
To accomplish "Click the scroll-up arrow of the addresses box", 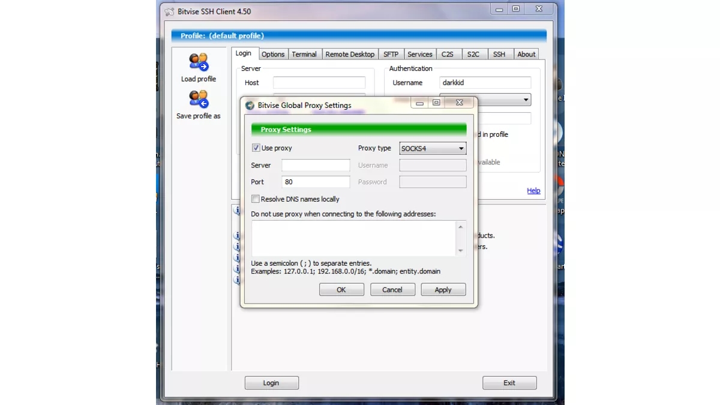I will tap(461, 227).
